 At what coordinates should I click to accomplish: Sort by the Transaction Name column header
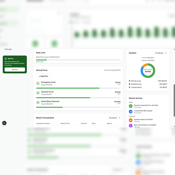(x=43, y=124)
